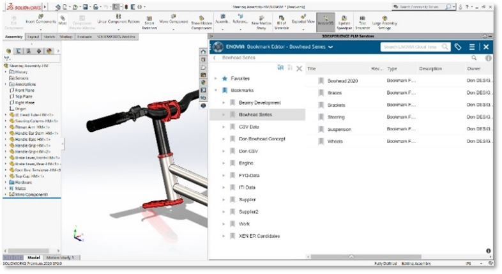The width and height of the screenshot is (502, 274).
Task: Click the tag icon in ENOVIA header
Action: pyautogui.click(x=457, y=47)
